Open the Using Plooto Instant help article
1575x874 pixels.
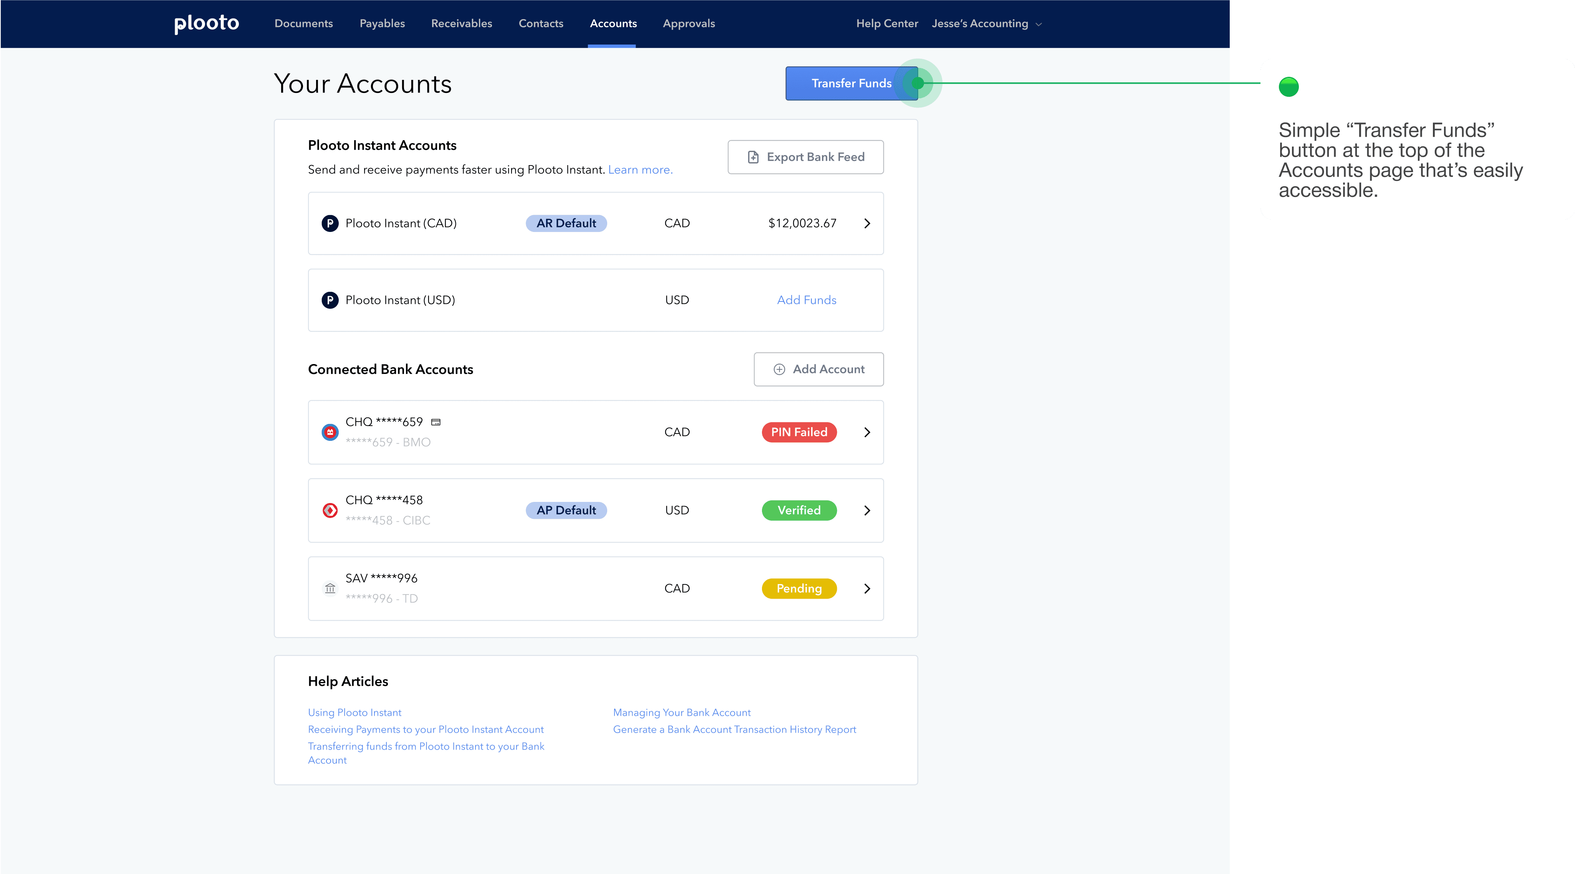354,712
